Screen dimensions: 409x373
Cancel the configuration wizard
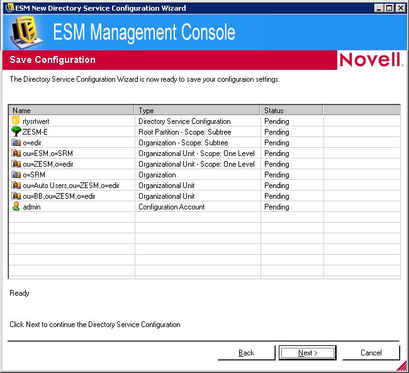371,353
